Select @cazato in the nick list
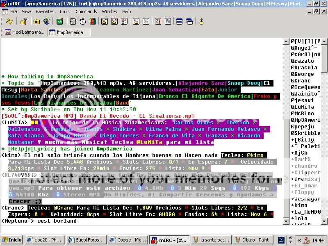 point(302,61)
